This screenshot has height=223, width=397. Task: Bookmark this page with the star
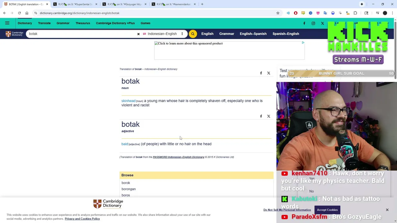pyautogui.click(x=278, y=13)
